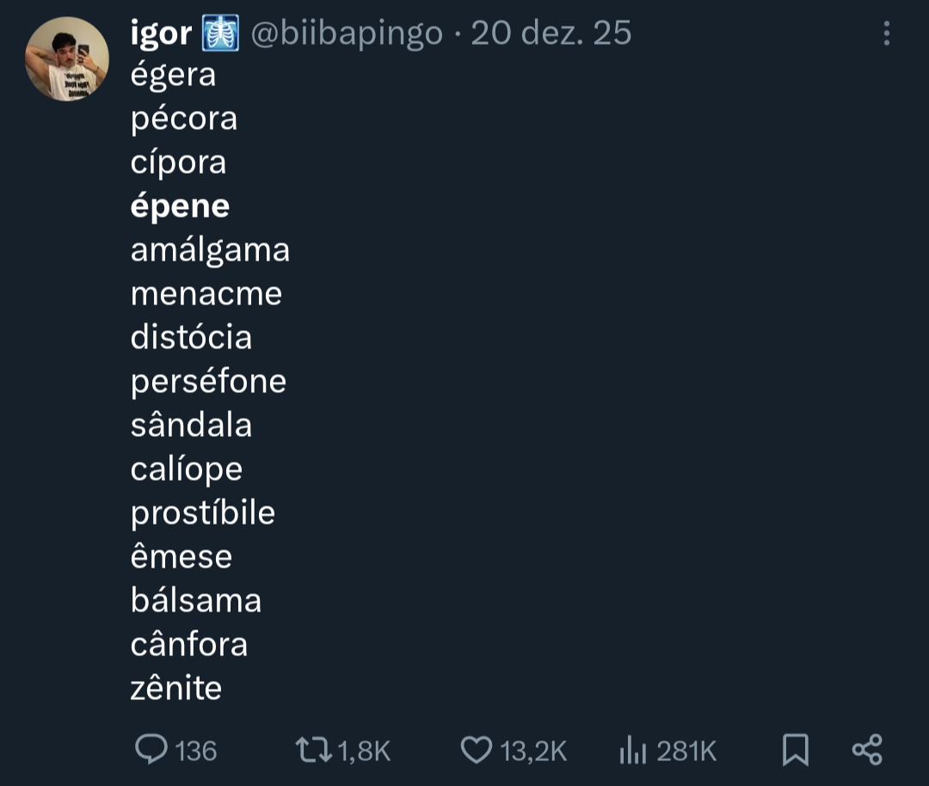The width and height of the screenshot is (929, 786).
Task: Click the 281K views count
Action: pos(686,751)
